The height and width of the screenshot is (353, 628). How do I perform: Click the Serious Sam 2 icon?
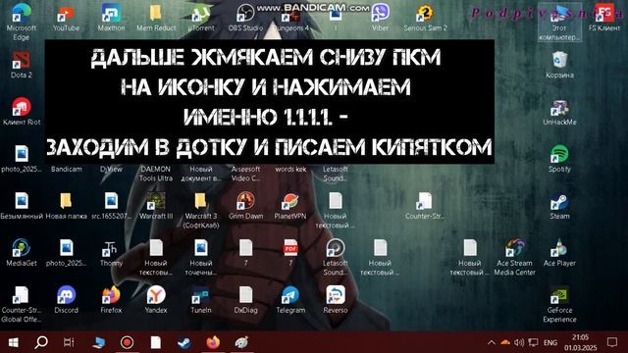[425, 18]
